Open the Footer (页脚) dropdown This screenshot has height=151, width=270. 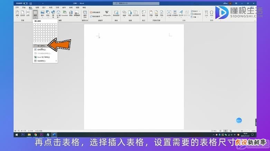[156, 14]
